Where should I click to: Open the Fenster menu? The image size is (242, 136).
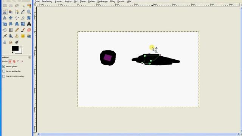point(121,2)
